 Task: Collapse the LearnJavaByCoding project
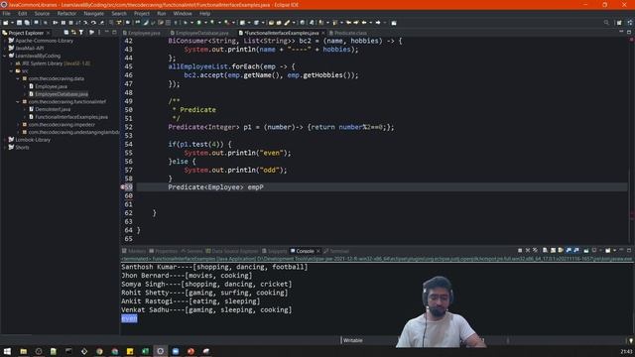5,56
